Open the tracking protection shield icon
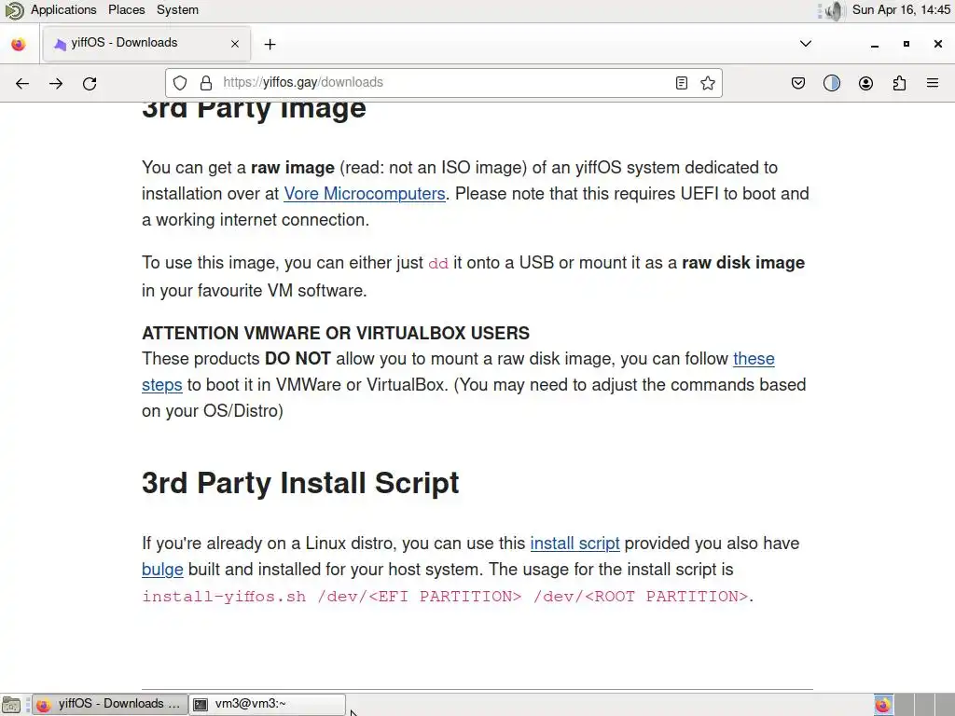 180,83
